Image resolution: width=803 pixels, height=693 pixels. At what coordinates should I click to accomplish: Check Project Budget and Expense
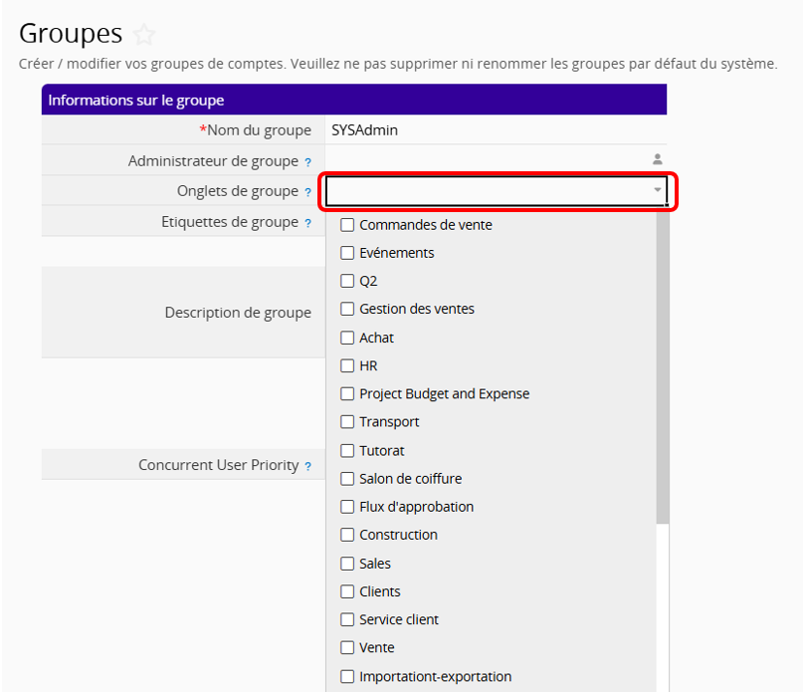click(x=347, y=393)
